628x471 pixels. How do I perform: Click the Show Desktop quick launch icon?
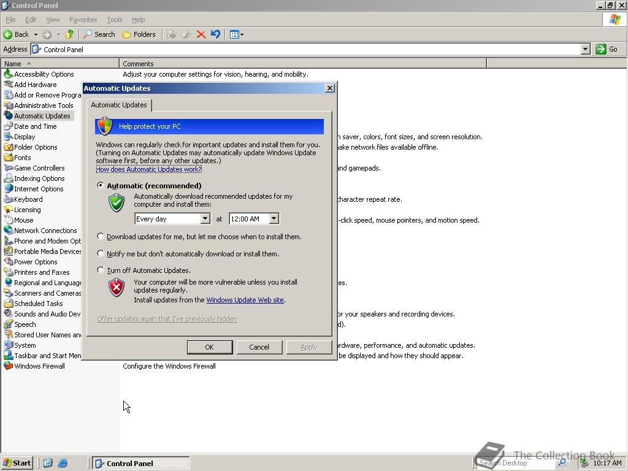48,463
